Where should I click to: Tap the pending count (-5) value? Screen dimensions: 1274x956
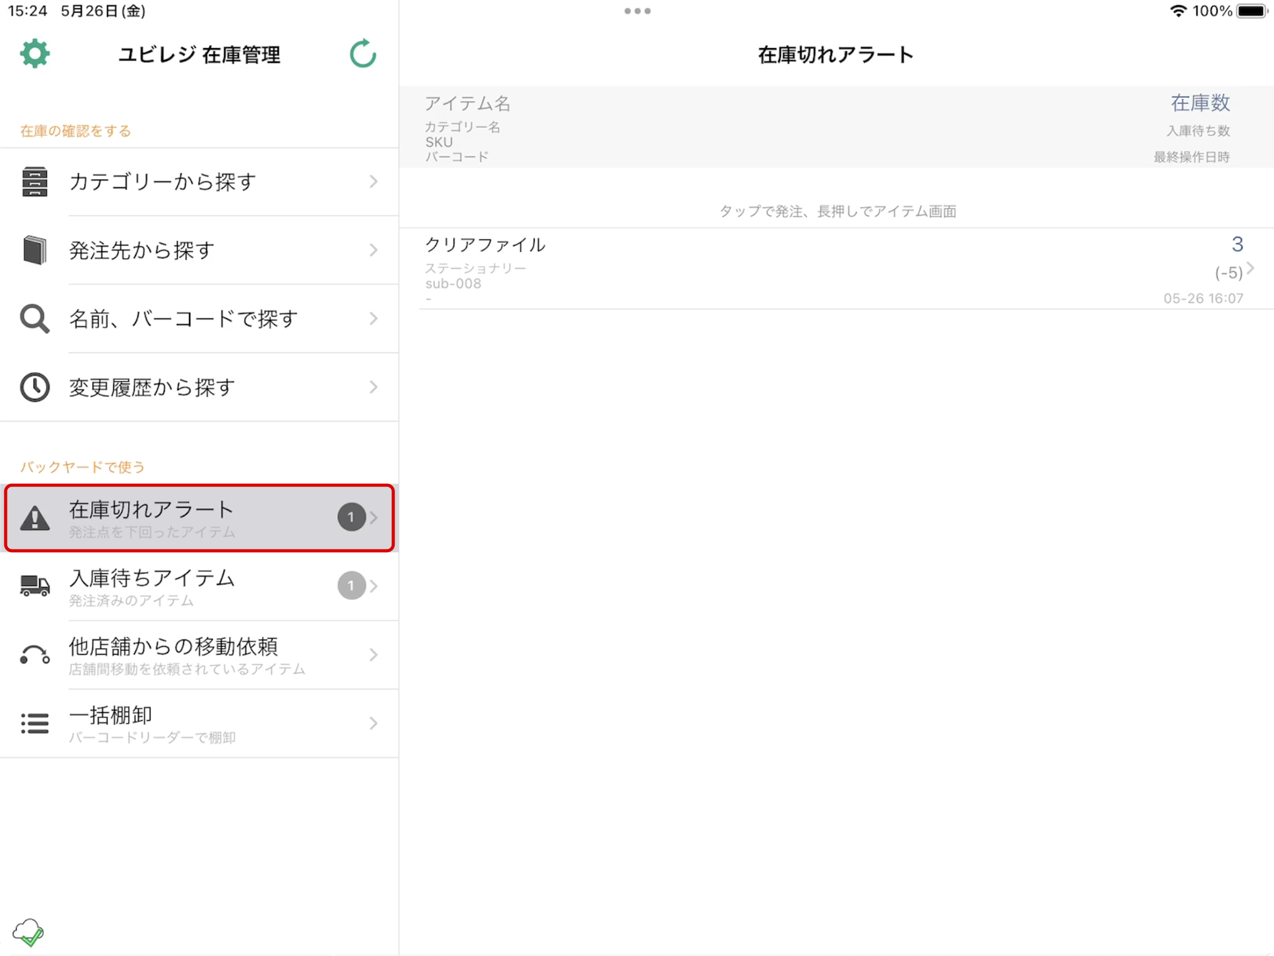tap(1228, 273)
